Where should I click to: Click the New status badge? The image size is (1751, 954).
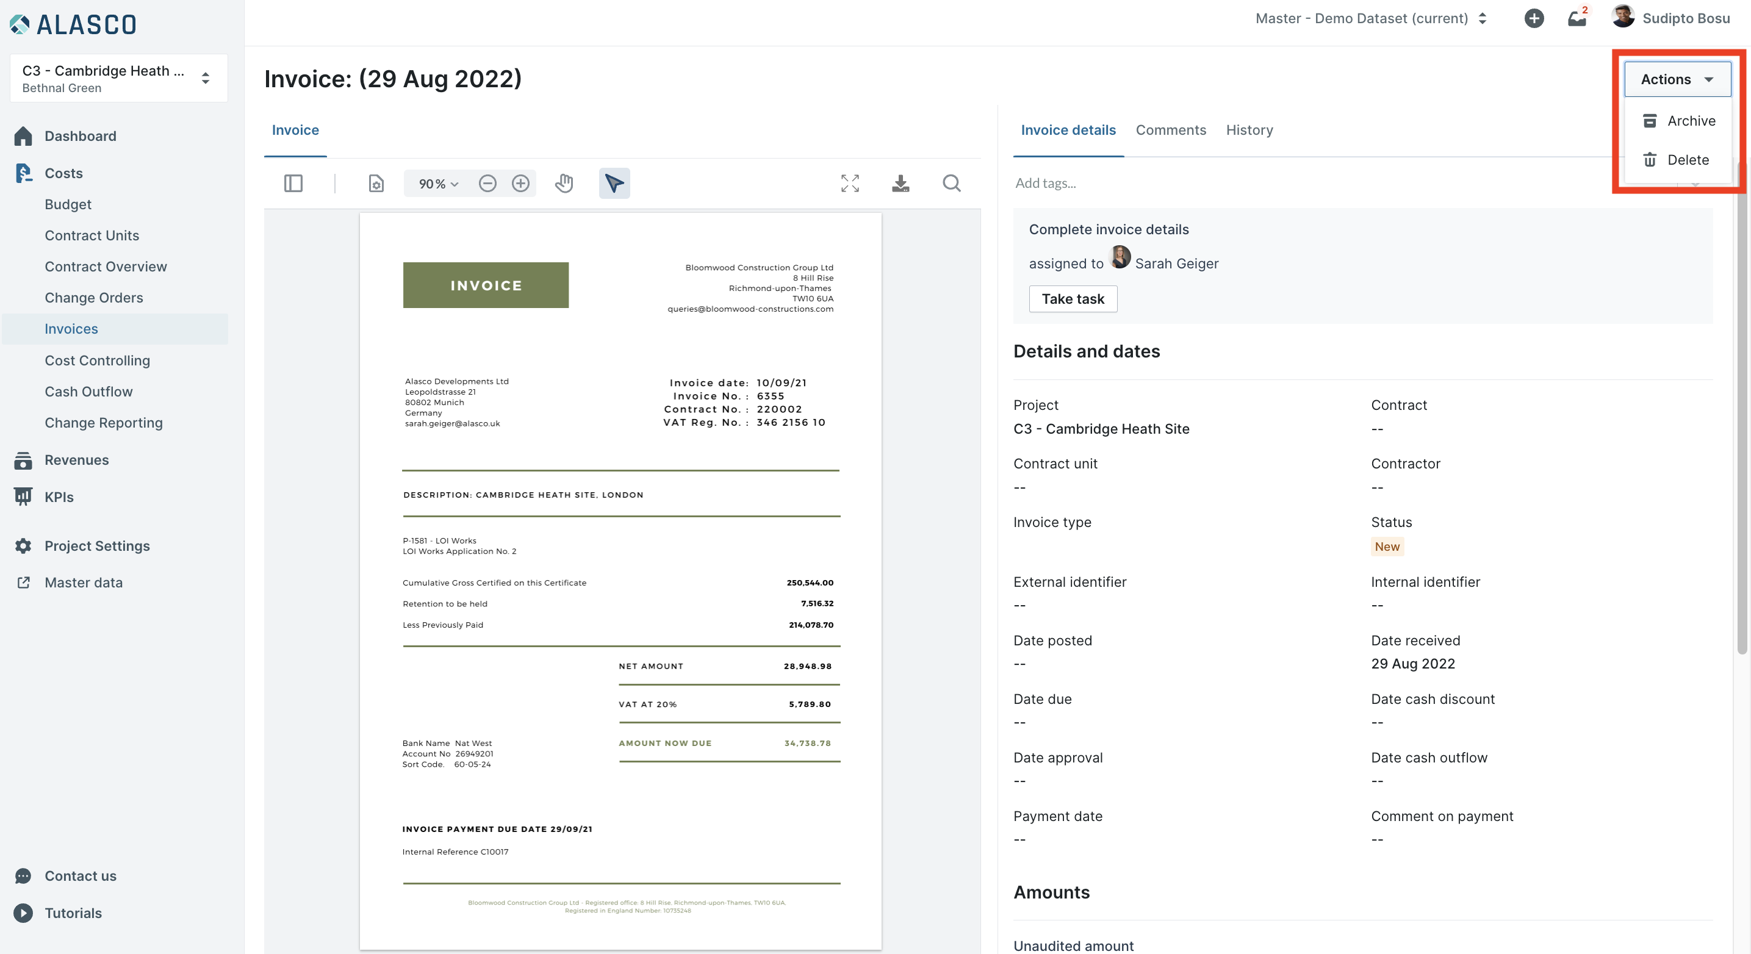click(1387, 547)
